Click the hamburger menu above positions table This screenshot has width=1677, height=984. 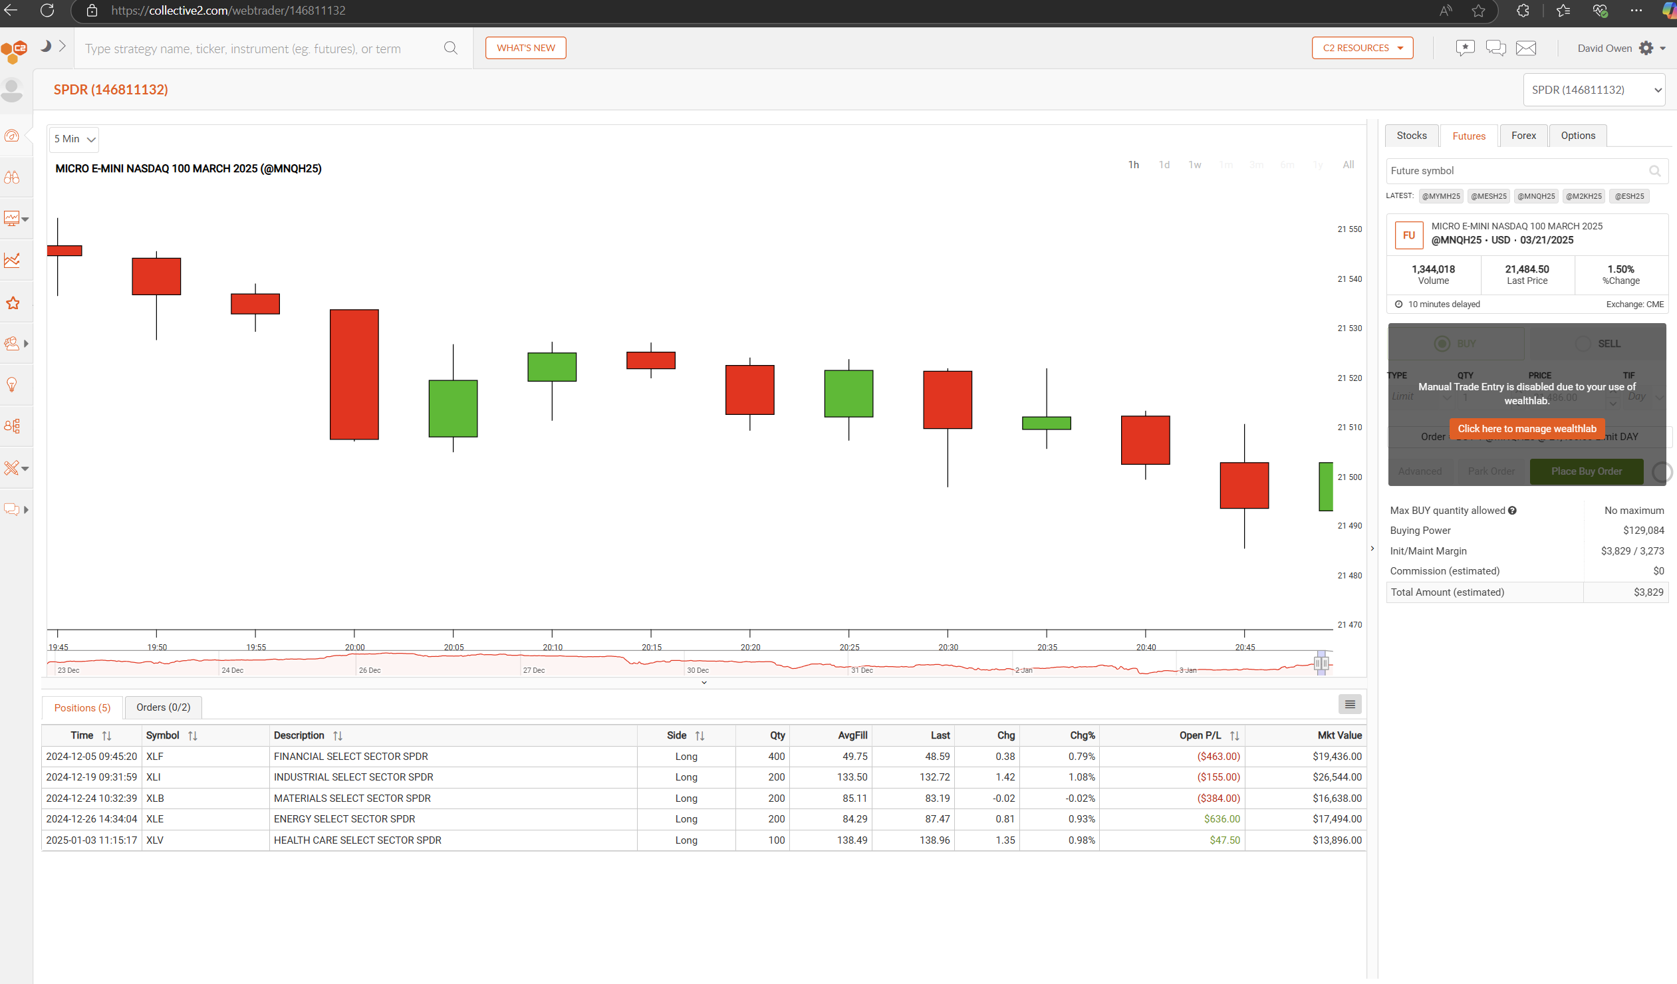[1350, 704]
